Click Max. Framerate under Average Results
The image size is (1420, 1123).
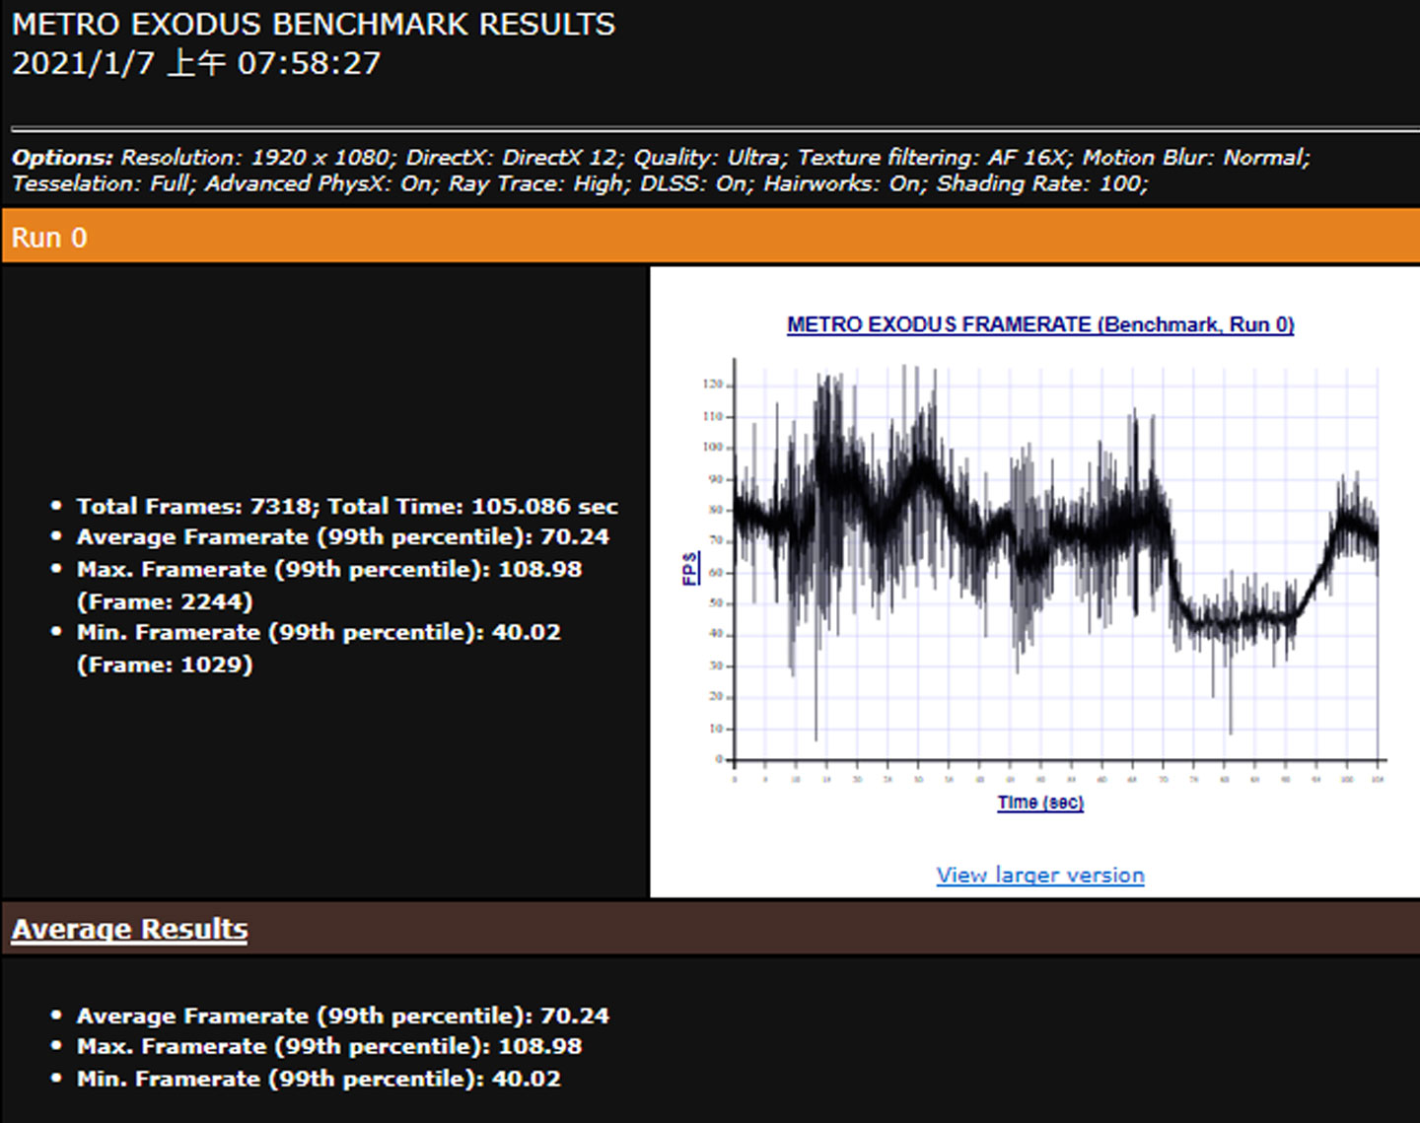pos(328,1047)
